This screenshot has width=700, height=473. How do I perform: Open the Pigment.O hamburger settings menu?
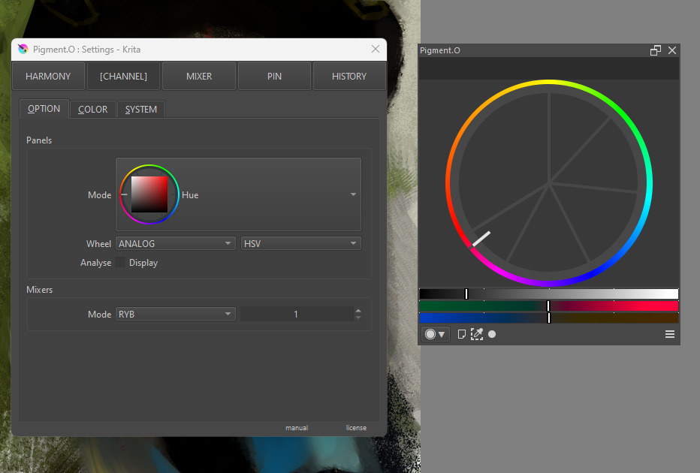point(670,334)
